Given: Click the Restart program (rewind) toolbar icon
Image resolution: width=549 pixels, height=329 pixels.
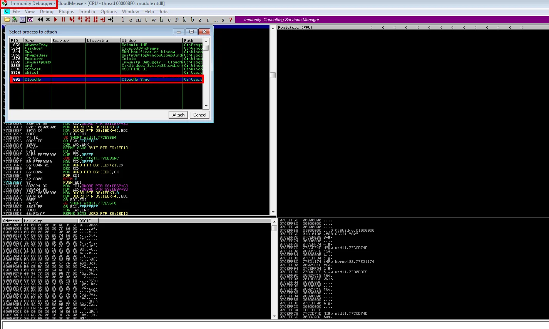Looking at the screenshot, I should click(40, 19).
